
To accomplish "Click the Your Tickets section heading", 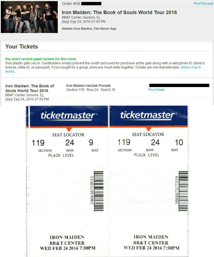I will (21, 47).
